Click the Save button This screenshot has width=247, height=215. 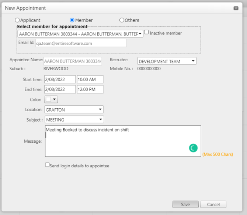click(185, 204)
